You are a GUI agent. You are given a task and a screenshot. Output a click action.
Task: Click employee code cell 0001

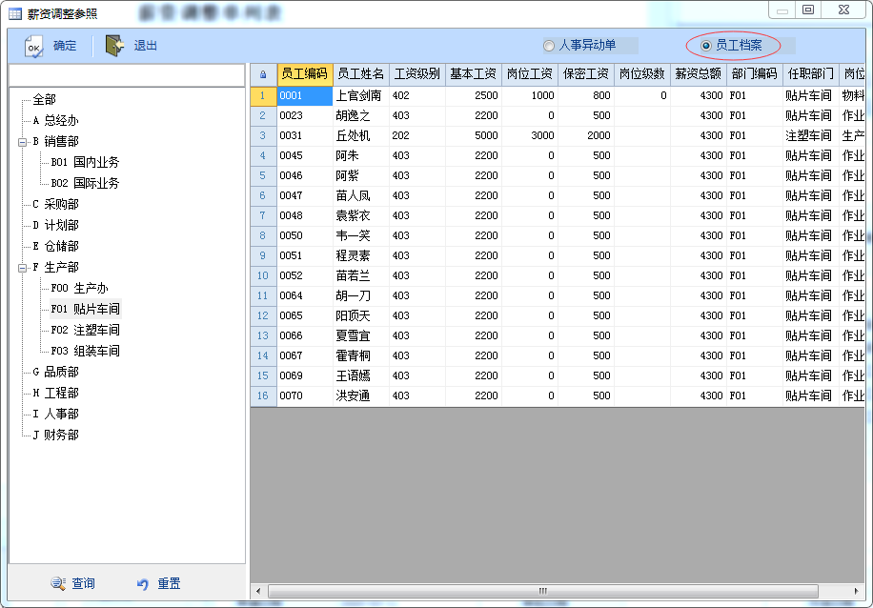point(305,95)
